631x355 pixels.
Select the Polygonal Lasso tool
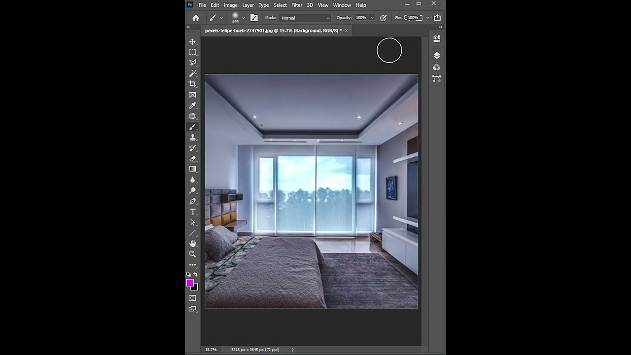click(193, 63)
